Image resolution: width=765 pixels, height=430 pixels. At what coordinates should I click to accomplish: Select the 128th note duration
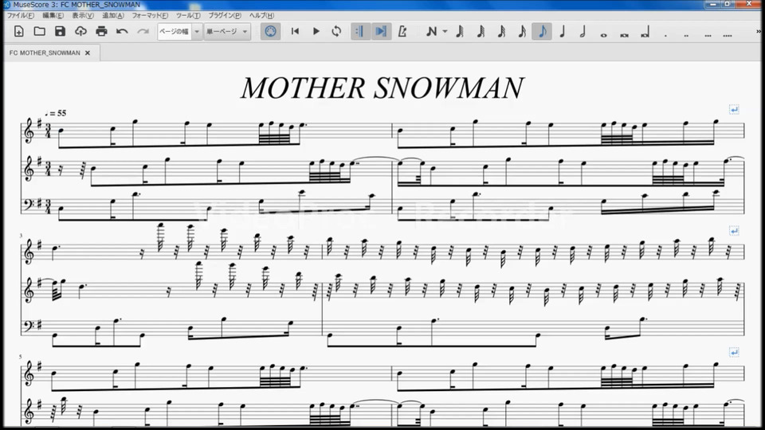coord(459,32)
